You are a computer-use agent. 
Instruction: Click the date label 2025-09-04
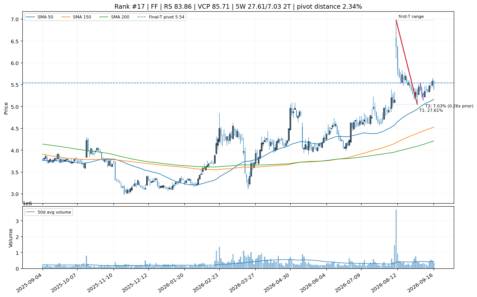29,283
